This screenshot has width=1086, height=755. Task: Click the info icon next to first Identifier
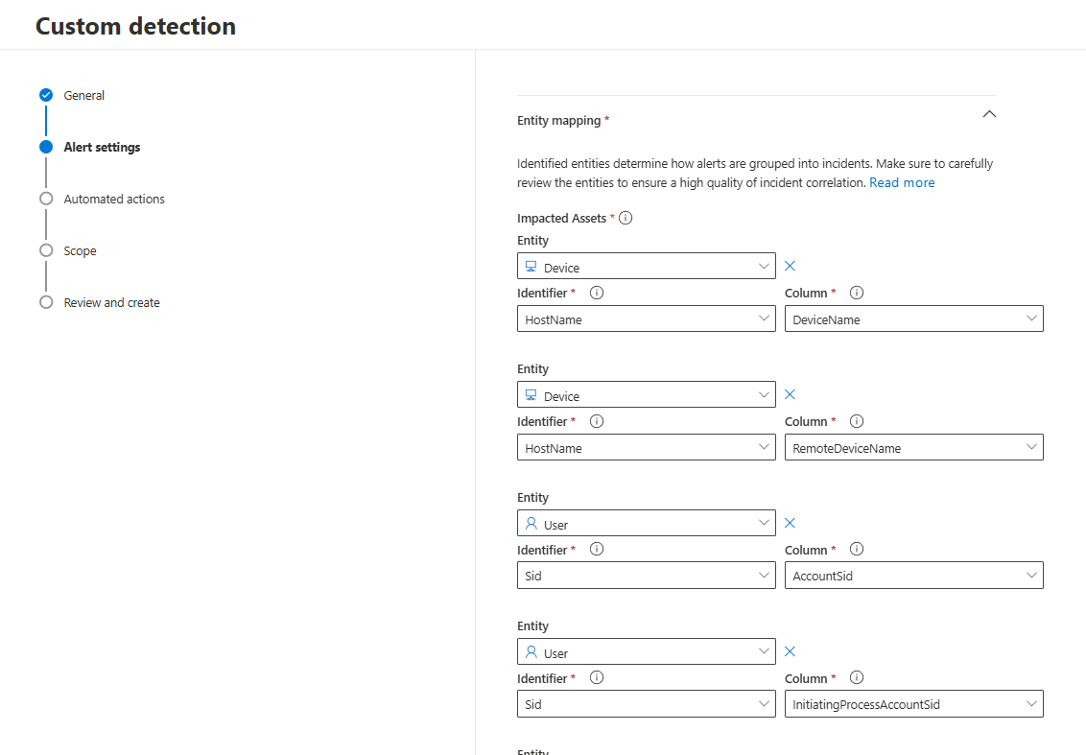[596, 293]
